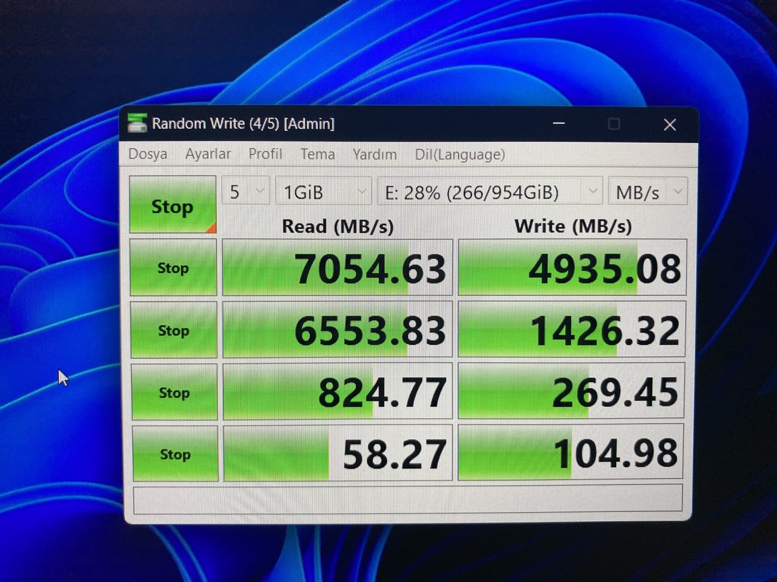
Task: Open the Dil(Language) menu
Action: click(x=460, y=155)
